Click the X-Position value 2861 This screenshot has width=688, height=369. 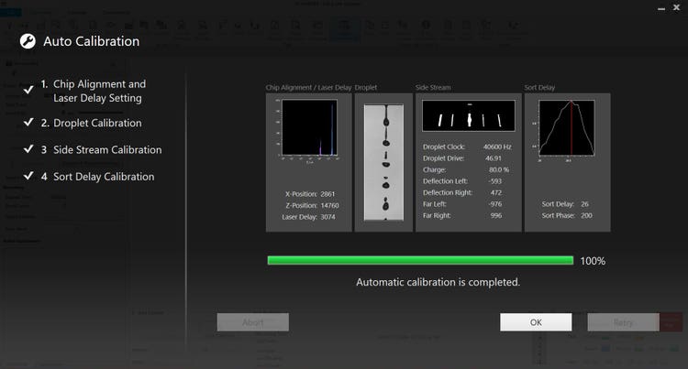pyautogui.click(x=327, y=194)
